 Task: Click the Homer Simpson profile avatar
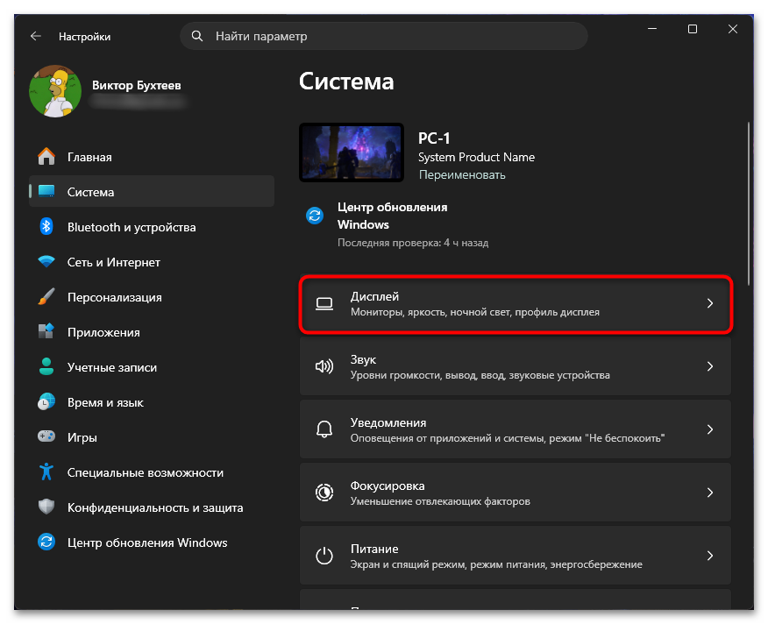tap(55, 91)
